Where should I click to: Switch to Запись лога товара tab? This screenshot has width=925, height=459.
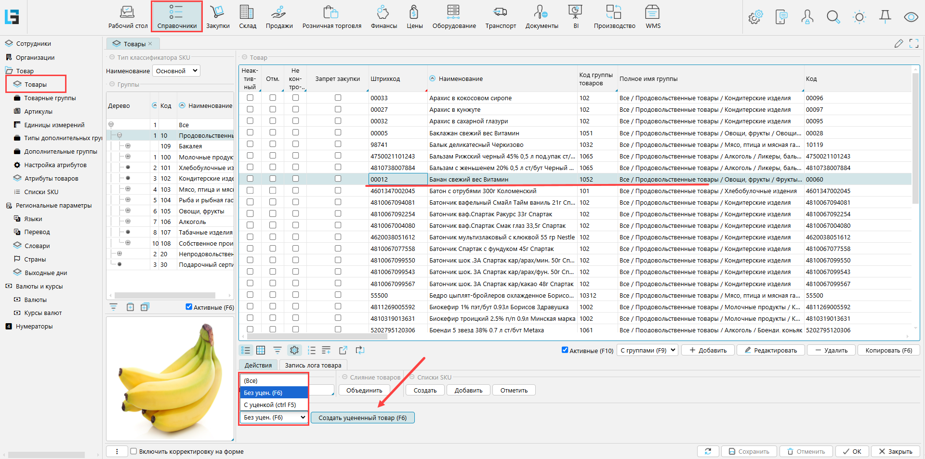tap(313, 365)
